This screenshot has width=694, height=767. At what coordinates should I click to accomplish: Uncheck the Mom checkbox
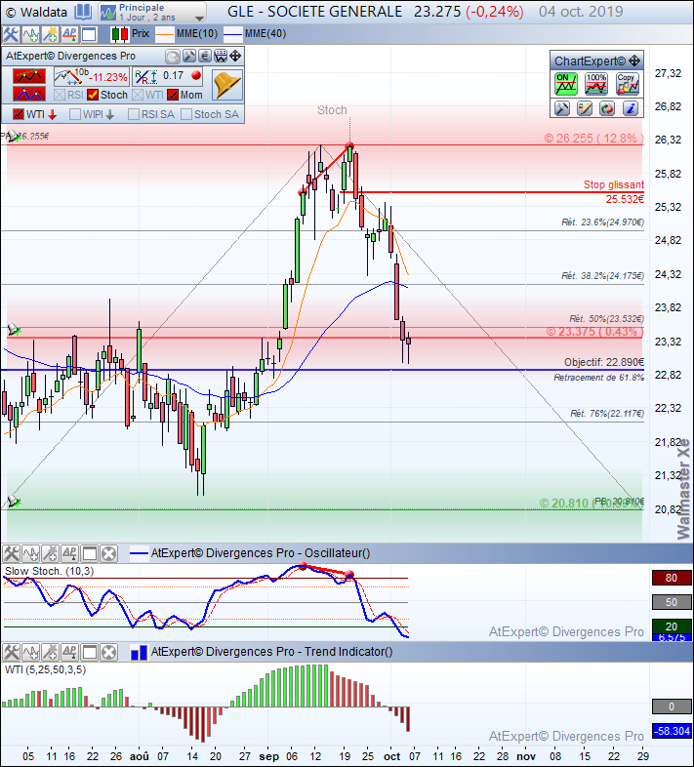pyautogui.click(x=172, y=95)
